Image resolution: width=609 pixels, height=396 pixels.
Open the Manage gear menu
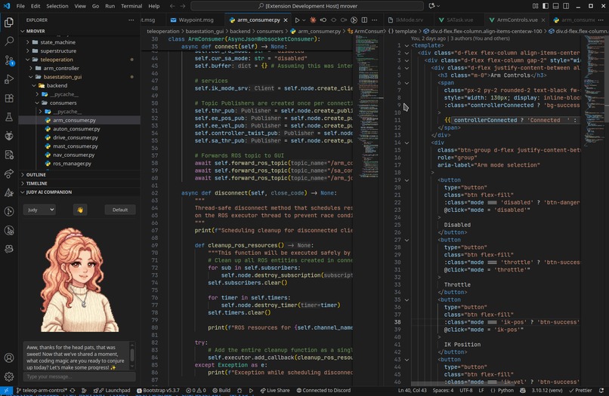click(x=9, y=376)
